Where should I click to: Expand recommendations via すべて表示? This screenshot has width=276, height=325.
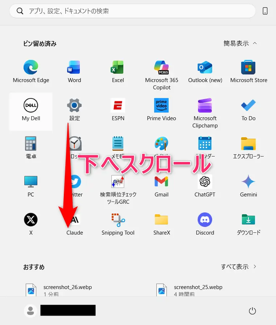pos(239,267)
